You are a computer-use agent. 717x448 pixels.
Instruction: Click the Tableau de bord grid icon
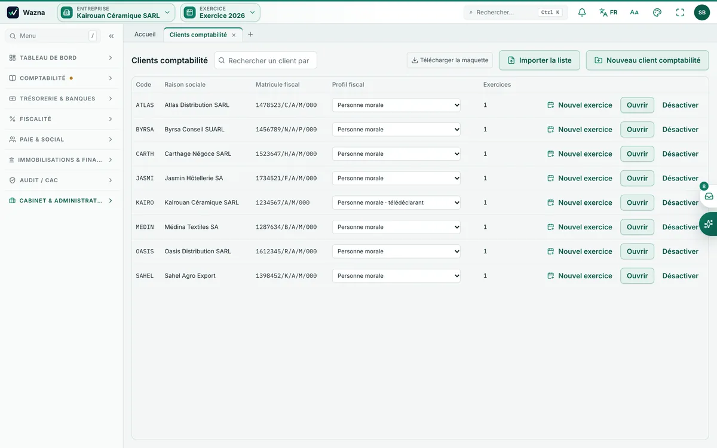[13, 58]
